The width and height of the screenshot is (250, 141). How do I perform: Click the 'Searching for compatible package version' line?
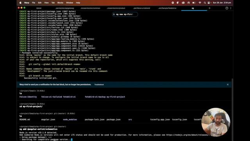[x=46, y=139]
